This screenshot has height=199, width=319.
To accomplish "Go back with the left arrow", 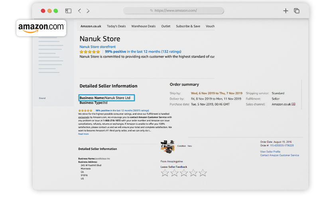I will coord(79,11).
